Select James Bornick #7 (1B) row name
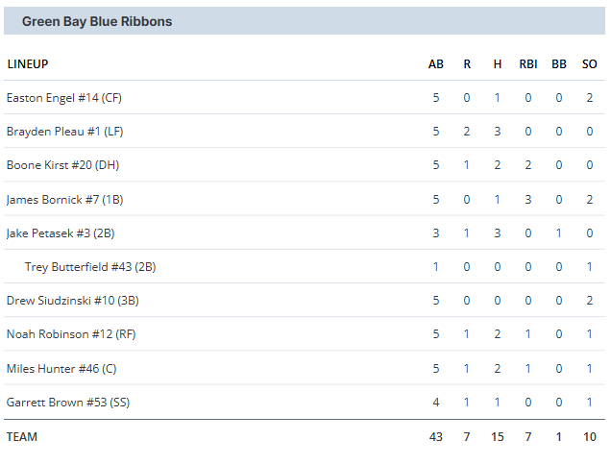Viewport: 610px width, 465px height. pyautogui.click(x=64, y=199)
